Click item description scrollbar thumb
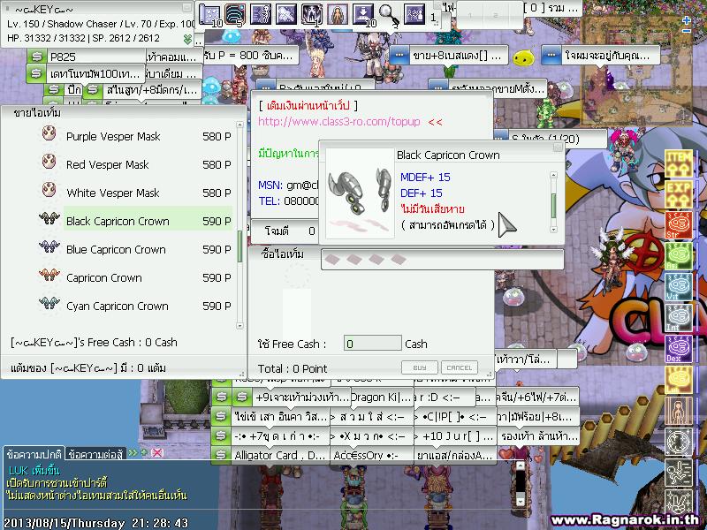 [x=553, y=207]
